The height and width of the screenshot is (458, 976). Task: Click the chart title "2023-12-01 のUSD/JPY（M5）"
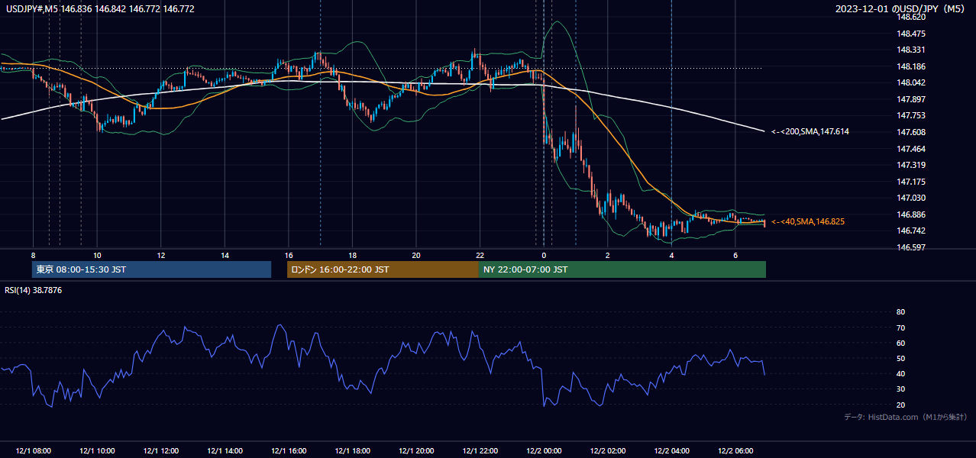[x=900, y=8]
